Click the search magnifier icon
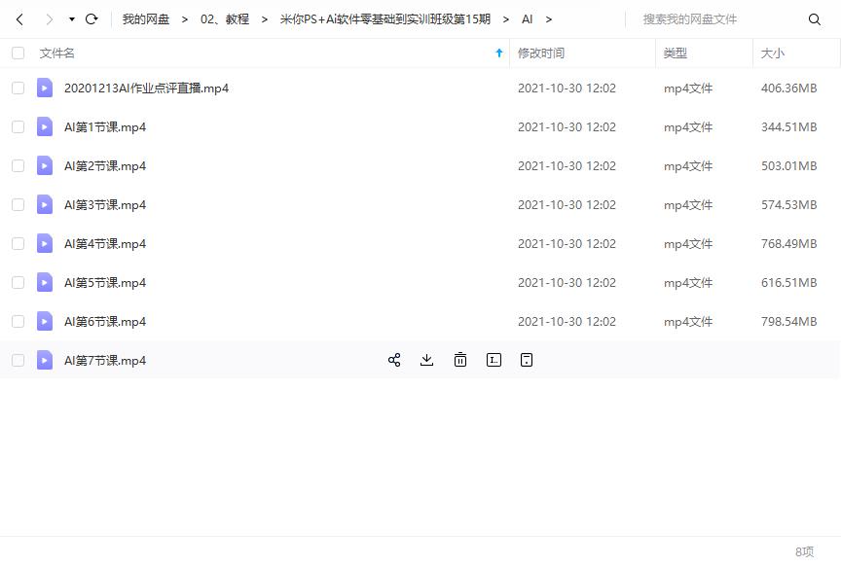The image size is (841, 567). pyautogui.click(x=814, y=19)
